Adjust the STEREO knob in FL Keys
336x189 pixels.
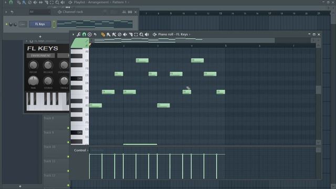(48, 81)
